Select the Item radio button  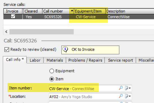point(52,79)
